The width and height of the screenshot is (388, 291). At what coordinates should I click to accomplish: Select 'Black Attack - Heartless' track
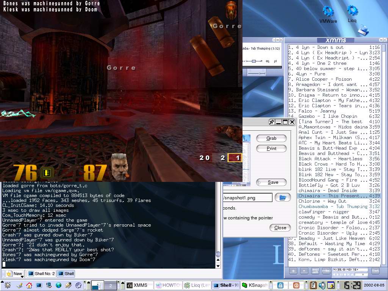[338, 159]
